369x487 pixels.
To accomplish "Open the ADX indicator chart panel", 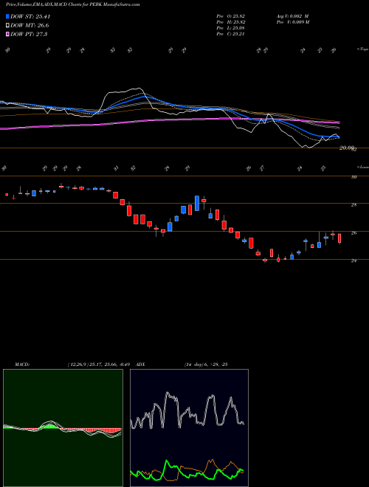I will tap(189, 428).
